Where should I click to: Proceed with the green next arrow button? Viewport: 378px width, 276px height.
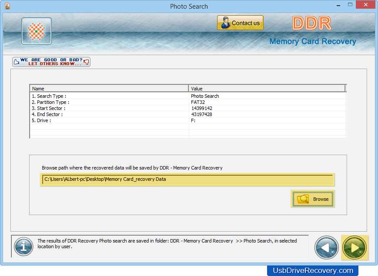point(355,248)
